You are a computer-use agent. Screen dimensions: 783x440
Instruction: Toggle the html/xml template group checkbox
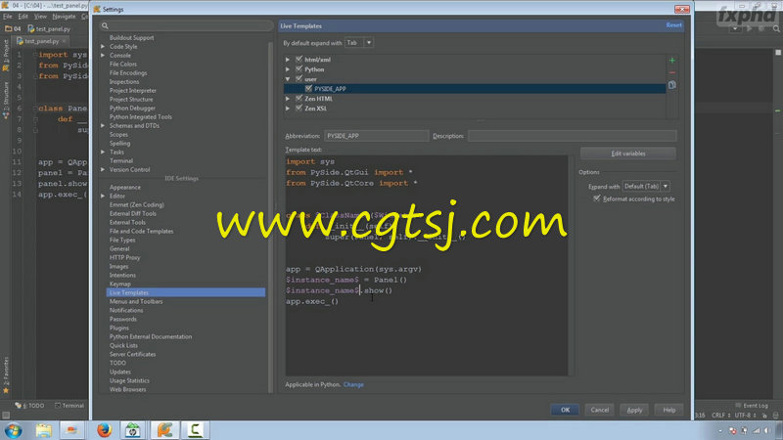299,60
